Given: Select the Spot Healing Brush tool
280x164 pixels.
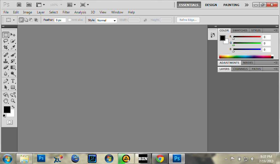Looking at the screenshot, I should click(x=6, y=55).
